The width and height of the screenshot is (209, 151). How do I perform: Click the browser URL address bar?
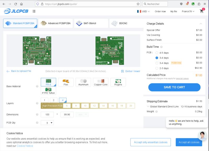[88, 4]
